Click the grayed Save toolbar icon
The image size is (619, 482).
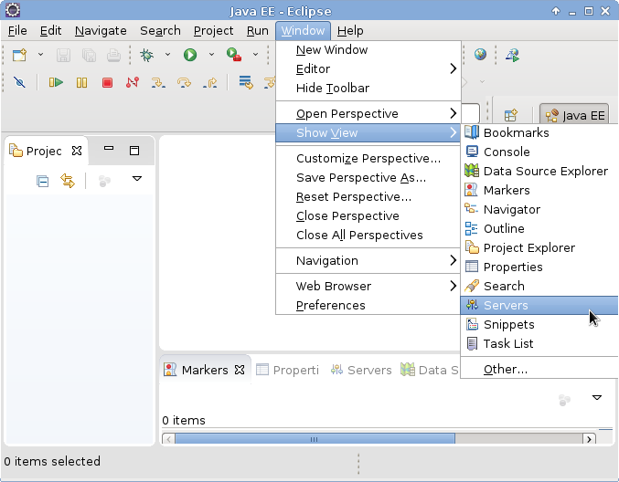coord(63,55)
